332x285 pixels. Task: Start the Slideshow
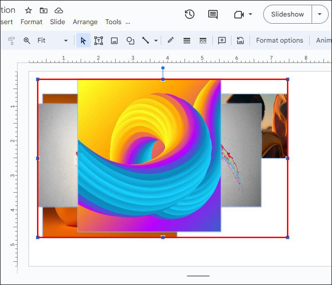tap(287, 14)
